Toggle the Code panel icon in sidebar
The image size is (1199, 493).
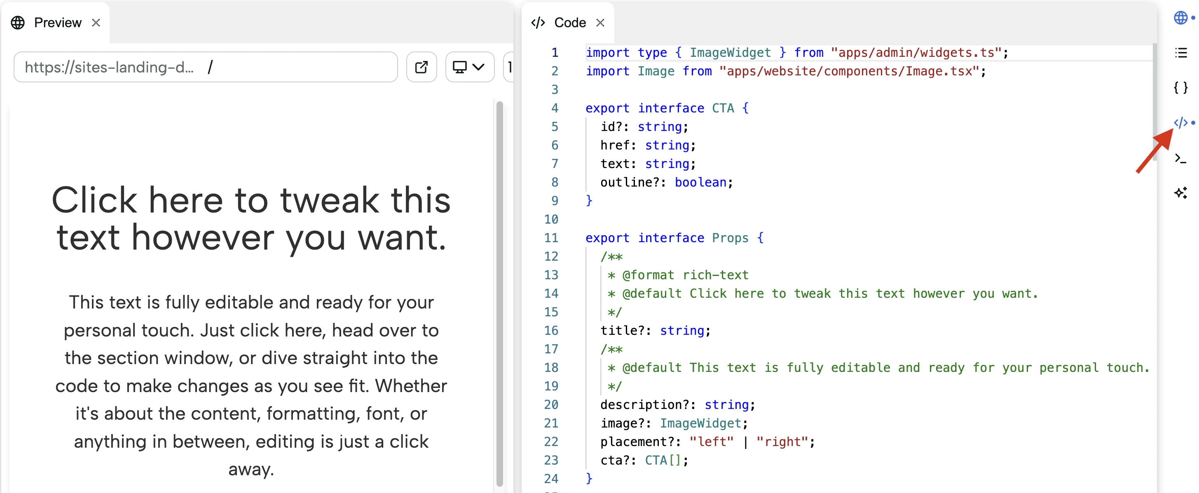coord(1180,123)
